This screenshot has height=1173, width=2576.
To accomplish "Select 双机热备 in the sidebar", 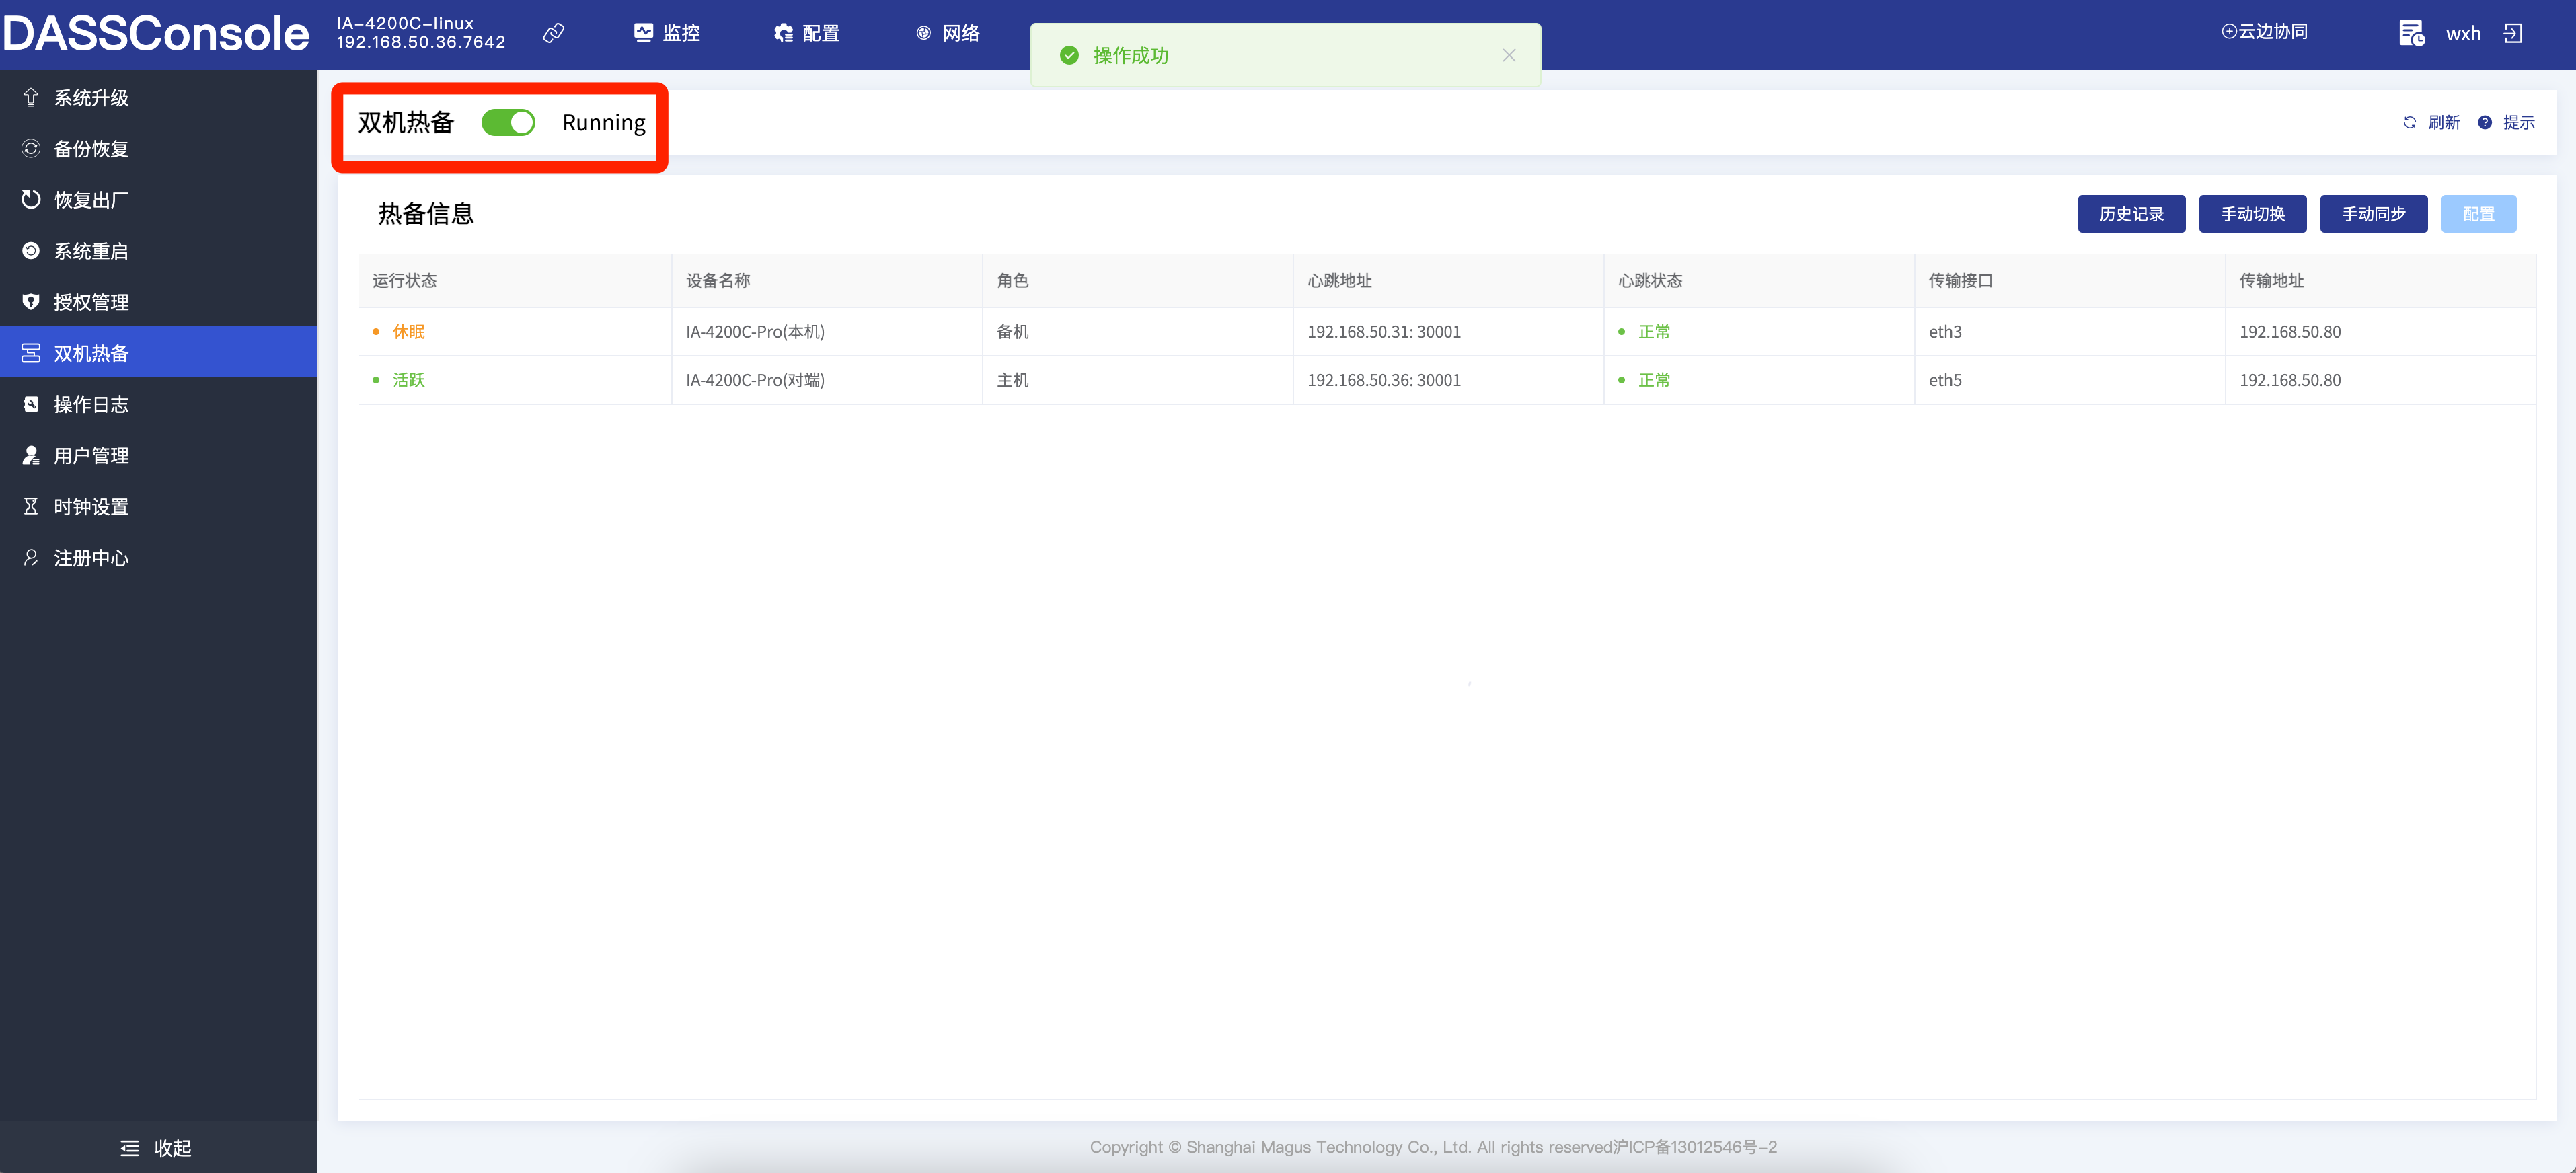I will point(158,352).
